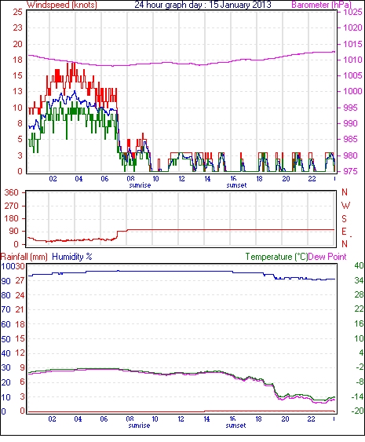Click the 12 hour tick on wind graph
Viewport: 365px width, 442px height.
(x=181, y=179)
